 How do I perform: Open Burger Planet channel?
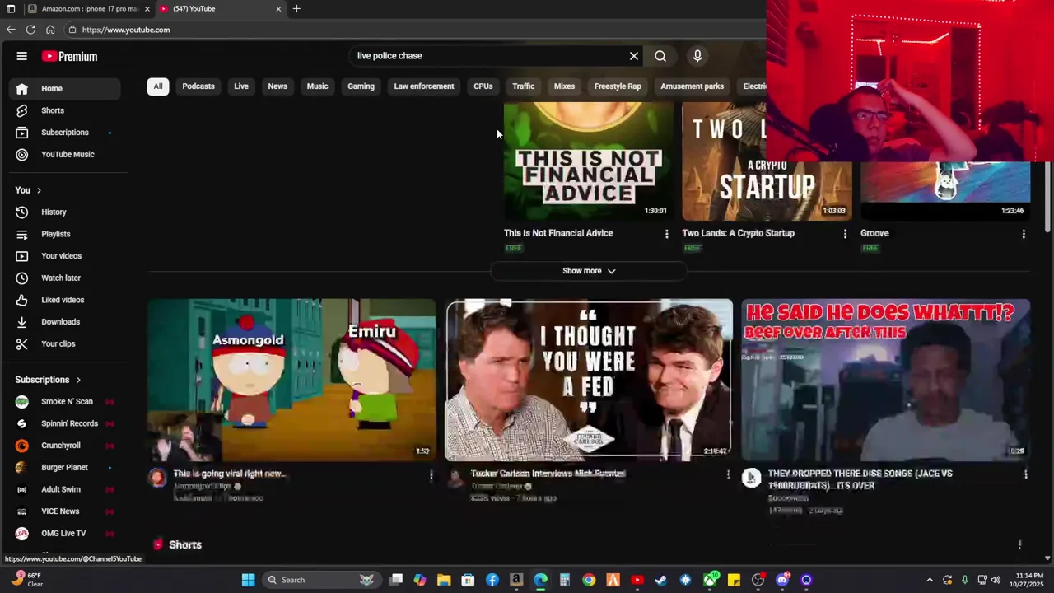[x=65, y=467]
